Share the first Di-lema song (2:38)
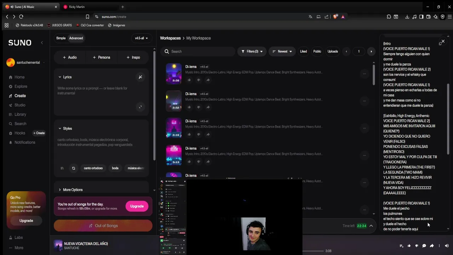453x255 pixels. 208,80
